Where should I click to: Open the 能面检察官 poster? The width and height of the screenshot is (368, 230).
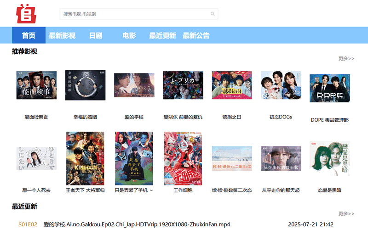click(36, 85)
